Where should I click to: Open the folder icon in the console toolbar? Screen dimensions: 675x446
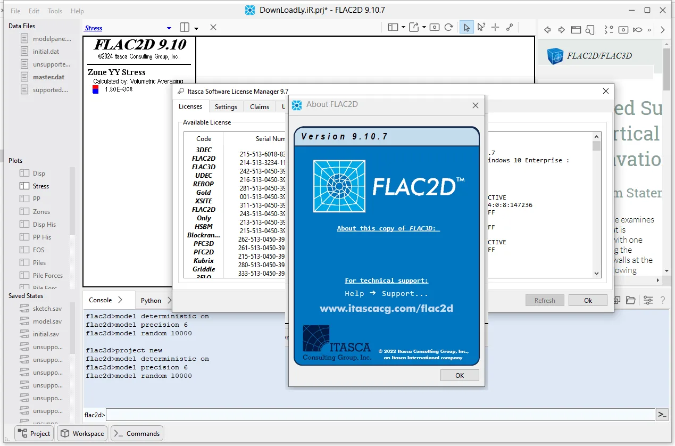[631, 300]
